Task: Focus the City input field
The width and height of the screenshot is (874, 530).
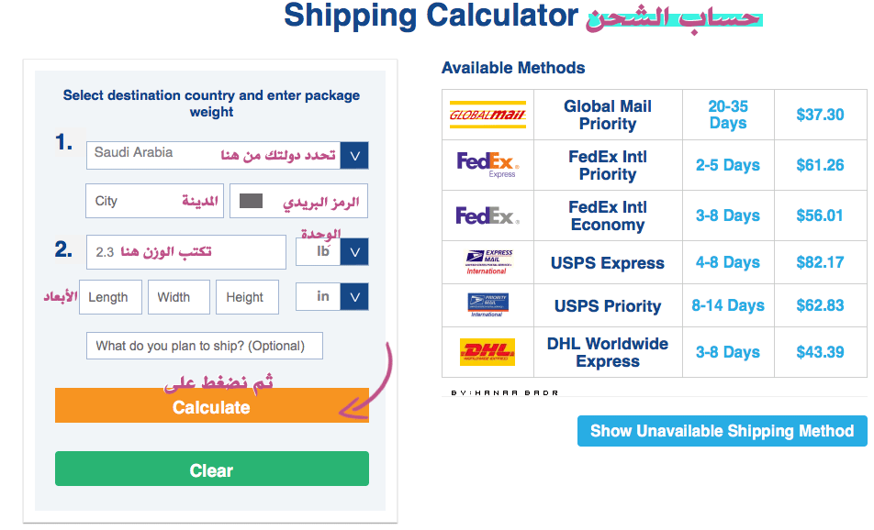Action: 154,201
